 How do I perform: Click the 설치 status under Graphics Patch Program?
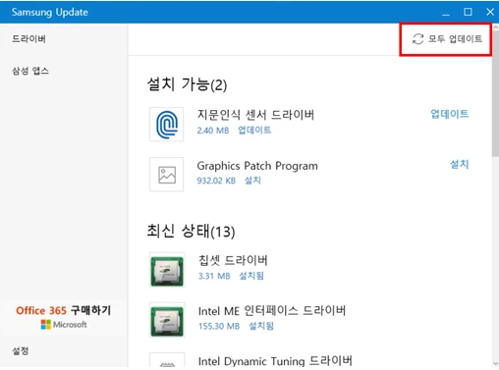click(x=252, y=181)
